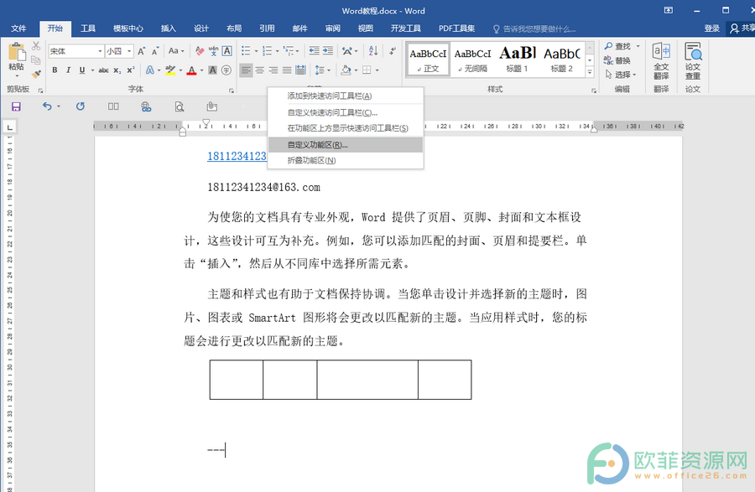Click the read mode book icon
Image resolution: width=755 pixels, height=492 pixels.
click(x=113, y=106)
